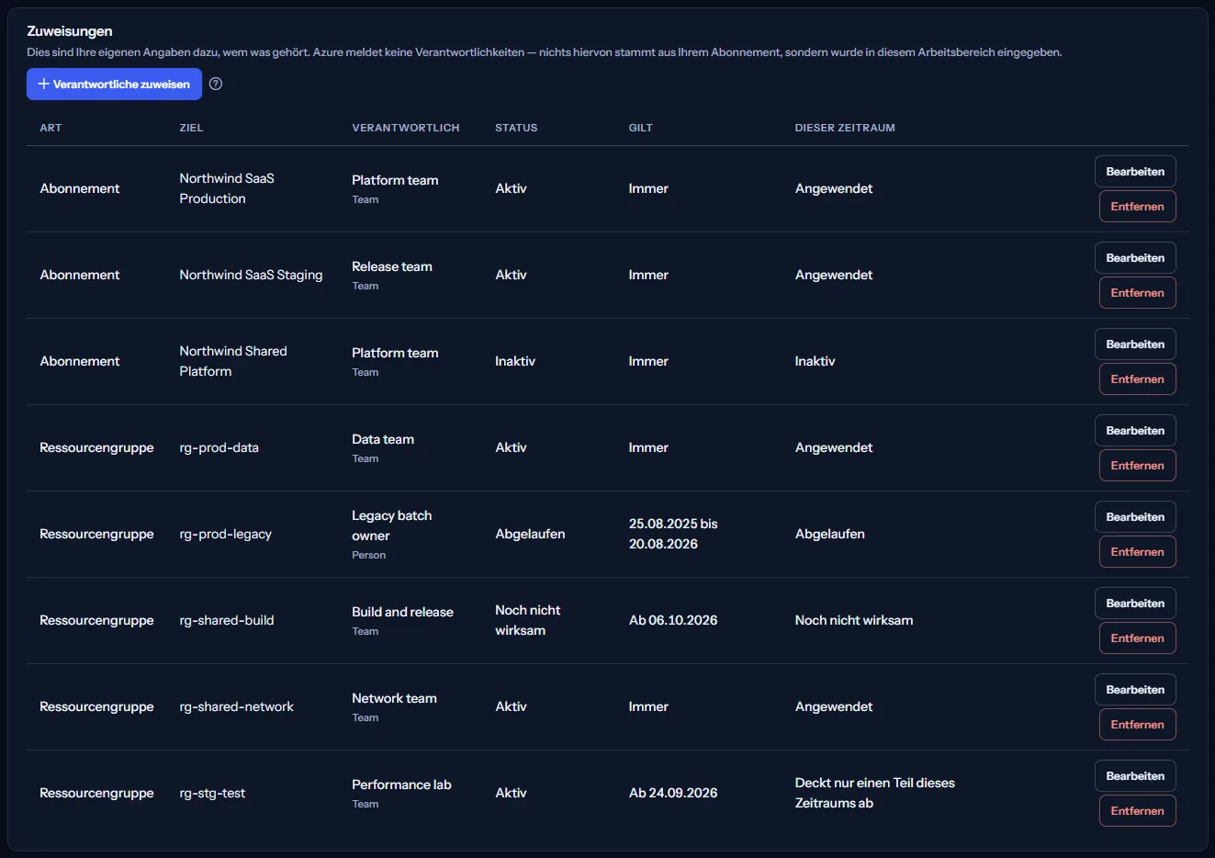
Task: Click the 'Inaktiv' status of Northwind Shared Platform
Action: click(x=514, y=361)
